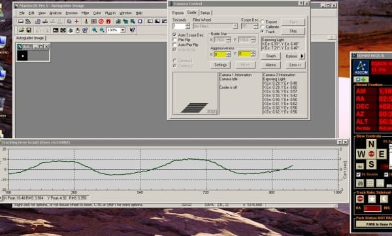
Task: Click the Aggressiveness X yellow input field
Action: (x=220, y=54)
